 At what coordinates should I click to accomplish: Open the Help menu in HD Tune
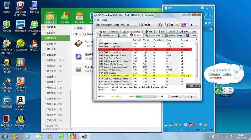tap(105, 20)
